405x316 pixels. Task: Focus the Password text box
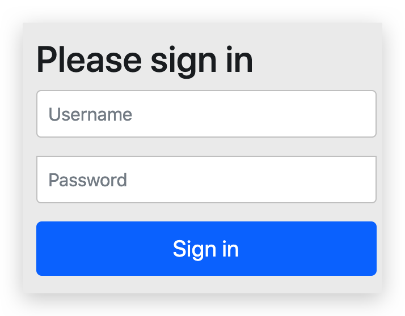(x=206, y=180)
